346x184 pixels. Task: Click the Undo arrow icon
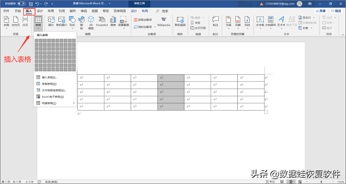pyautogui.click(x=37, y=4)
